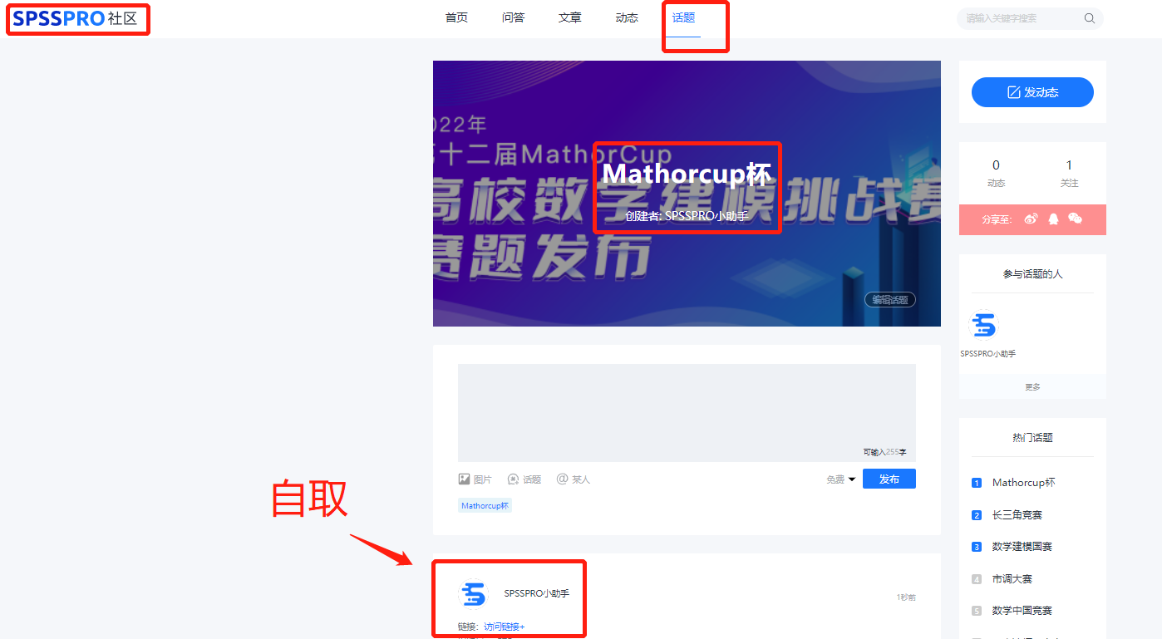1162x639 pixels.
Task: Click 发动态 to create a new post
Action: coord(1032,91)
